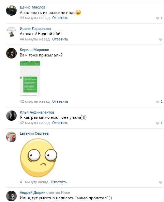This screenshot has height=202, width=164.
Task: Open Андрей Дырин's avatar
Action: click(x=11, y=196)
